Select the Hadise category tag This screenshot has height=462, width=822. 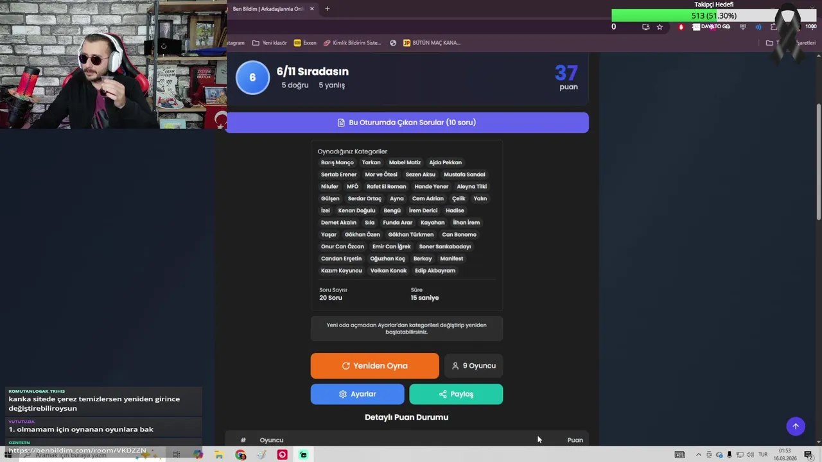tap(455, 210)
